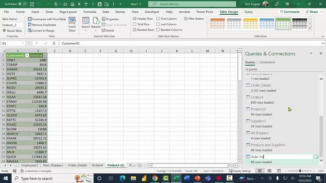Click the spelling check quick access icon
This screenshot has height=183, width=326.
(86, 4)
